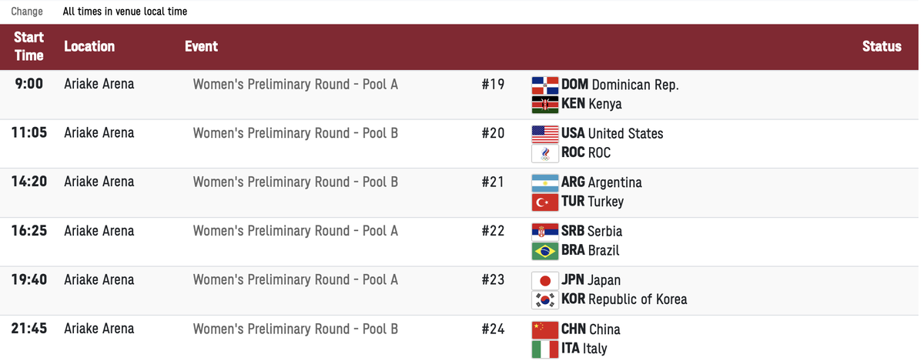Open the JPN Japan team link
This screenshot has width=924, height=361.
pyautogui.click(x=591, y=280)
